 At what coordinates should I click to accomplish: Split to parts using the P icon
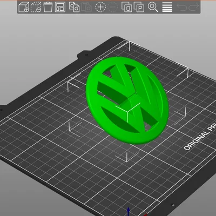139,7
